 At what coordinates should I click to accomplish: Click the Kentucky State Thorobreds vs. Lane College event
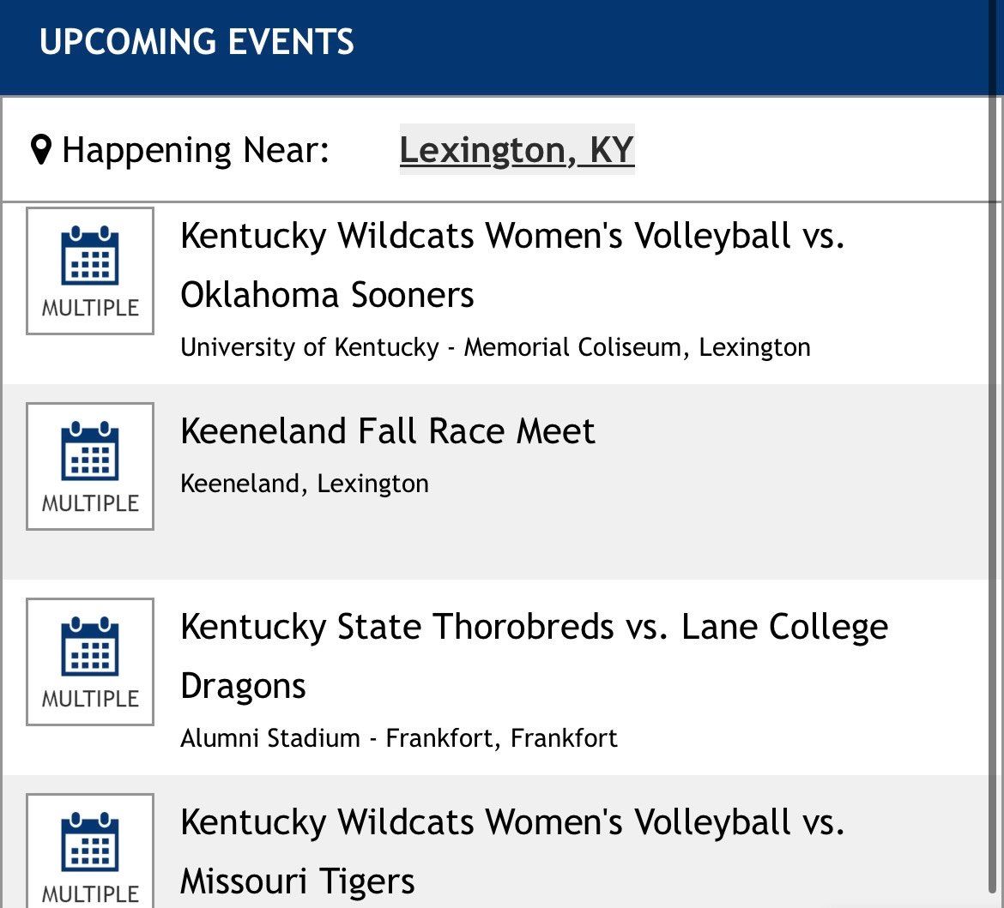[x=533, y=654]
